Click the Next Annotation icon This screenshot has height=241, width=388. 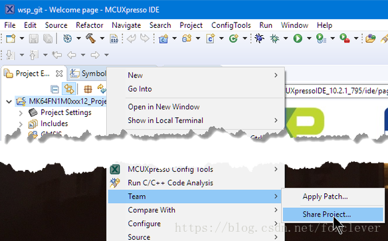(x=10, y=55)
